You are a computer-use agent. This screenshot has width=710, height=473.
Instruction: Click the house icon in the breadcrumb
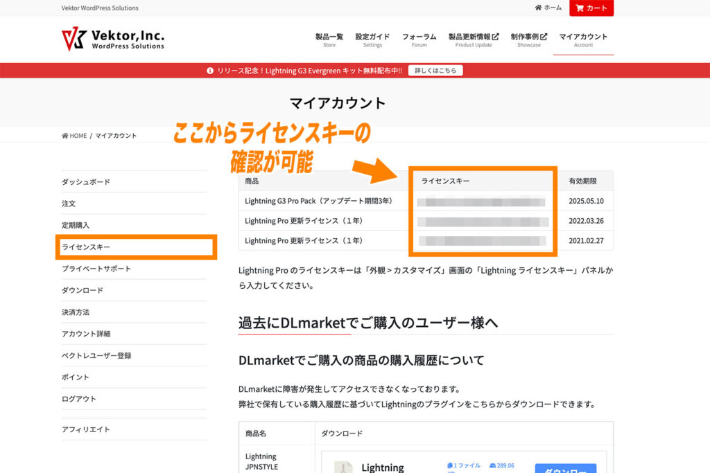click(67, 136)
